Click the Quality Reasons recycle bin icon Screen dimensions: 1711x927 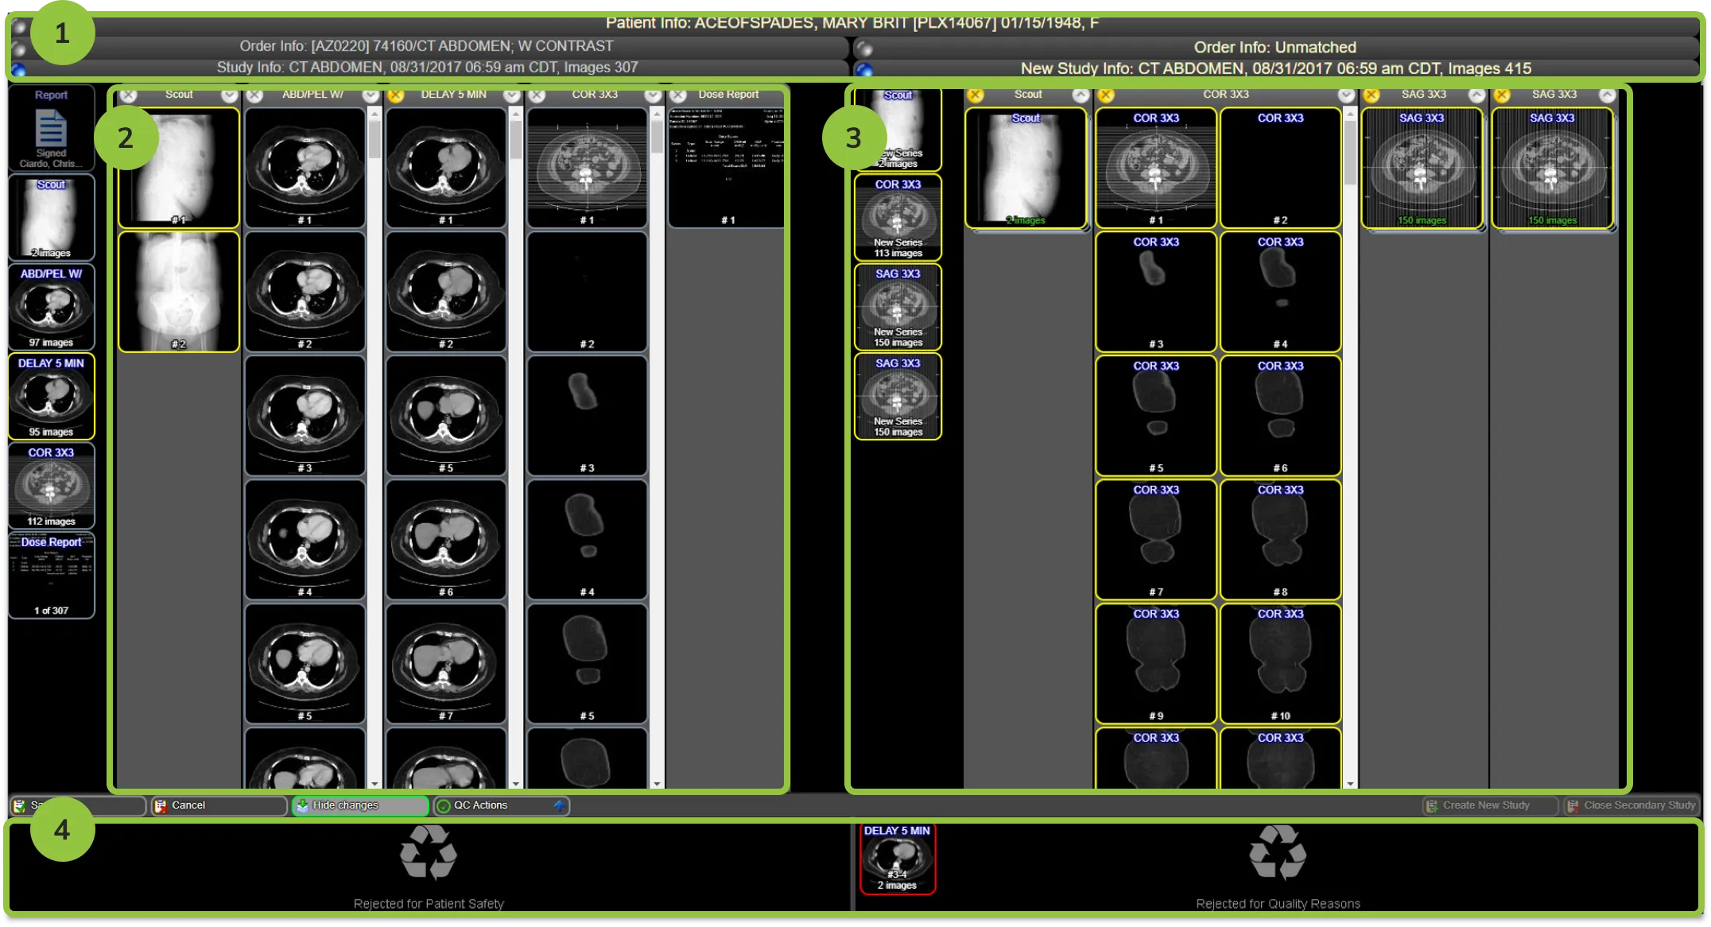click(x=1278, y=852)
